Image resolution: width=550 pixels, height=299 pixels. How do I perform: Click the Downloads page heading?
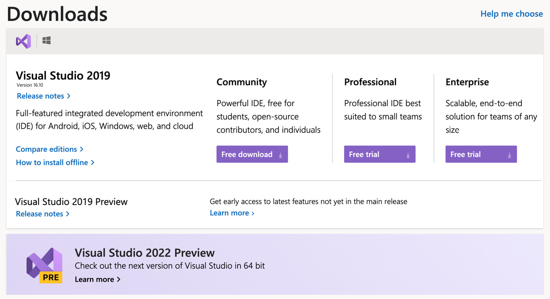[57, 14]
